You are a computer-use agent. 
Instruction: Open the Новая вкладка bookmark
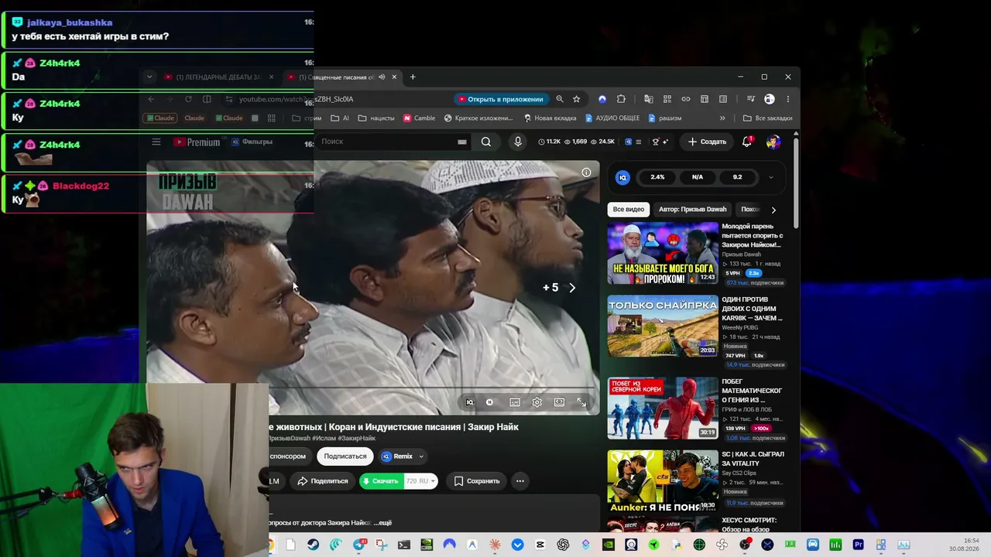pyautogui.click(x=550, y=118)
